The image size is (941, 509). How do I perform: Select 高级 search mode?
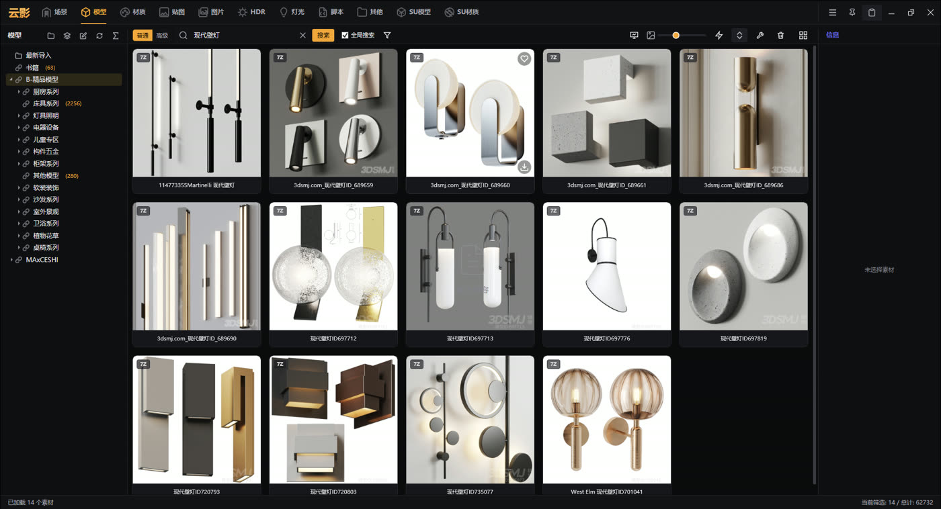[162, 36]
